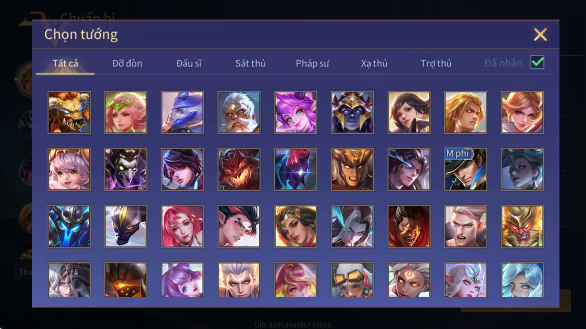Screen dimensions: 586x329
Task: Select the black panther hero portrait
Action: pyautogui.click(x=126, y=226)
